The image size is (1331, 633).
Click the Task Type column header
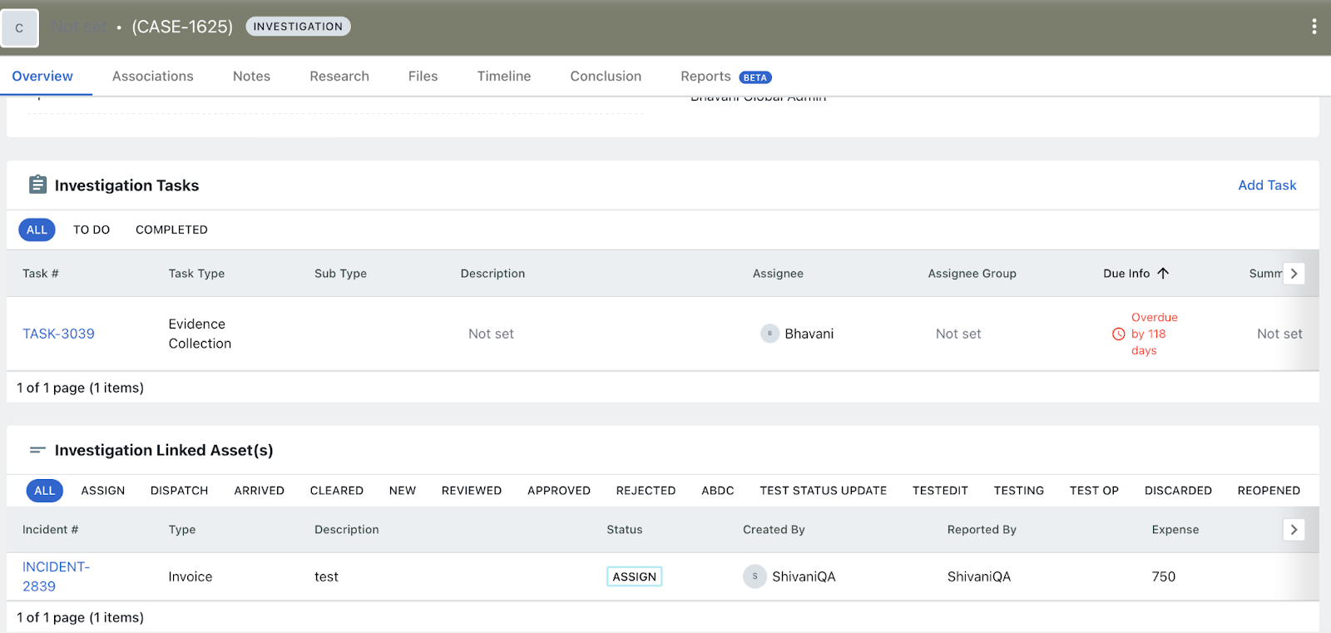[x=196, y=274]
